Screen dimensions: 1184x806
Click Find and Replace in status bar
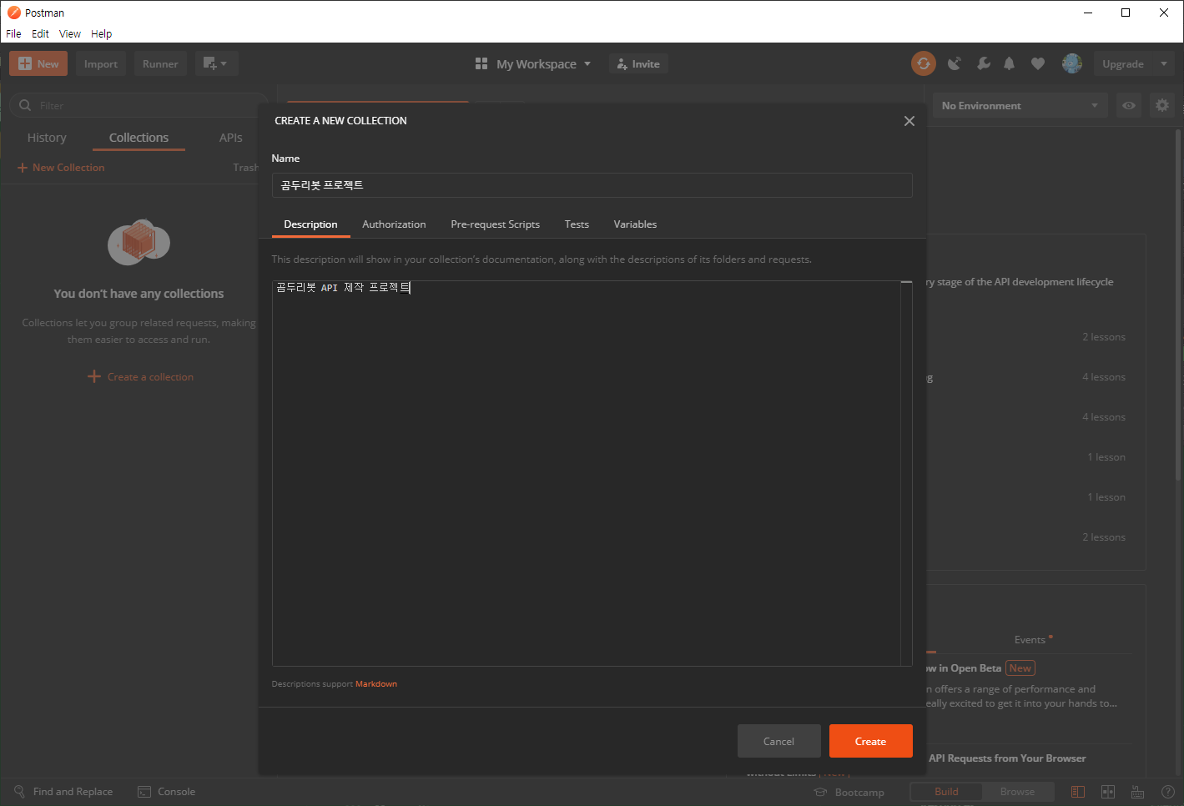[63, 792]
